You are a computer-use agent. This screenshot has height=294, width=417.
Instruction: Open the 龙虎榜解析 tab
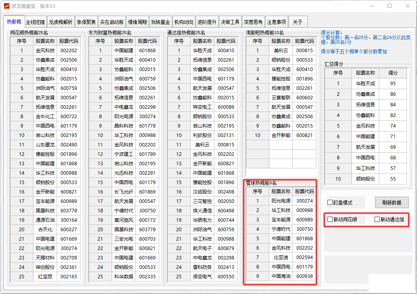point(61,22)
